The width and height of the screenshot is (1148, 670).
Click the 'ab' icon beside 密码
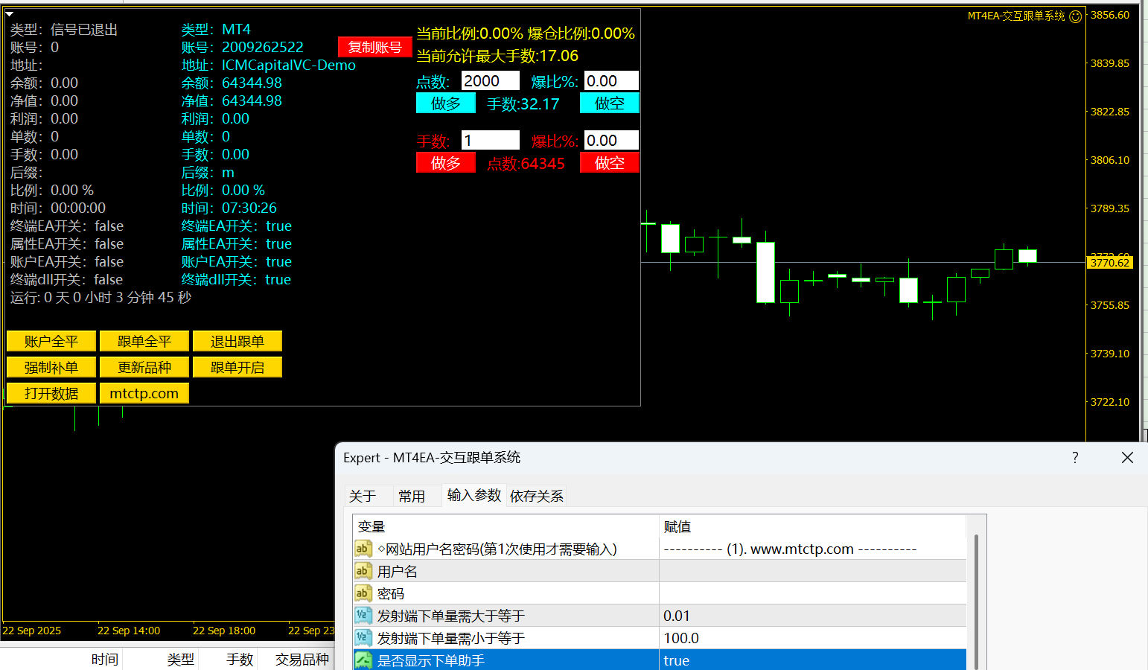363,593
